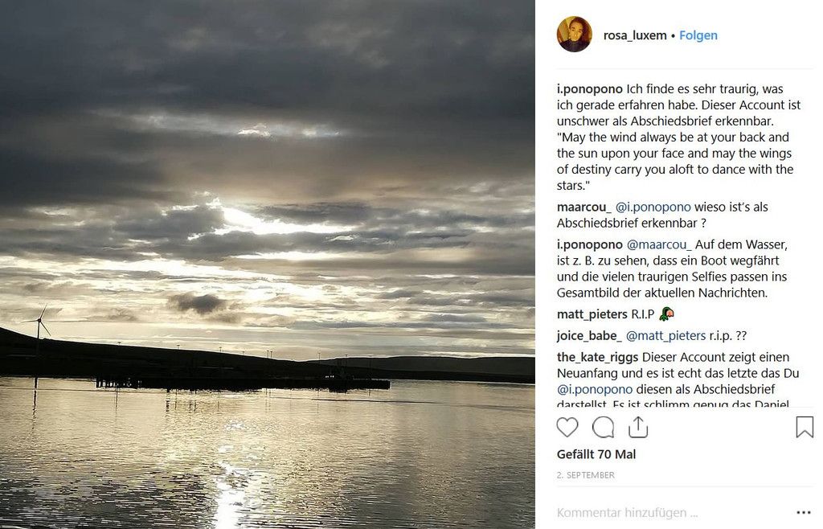823x529 pixels.
Task: Open comments via speech bubble icon
Action: pyautogui.click(x=603, y=427)
